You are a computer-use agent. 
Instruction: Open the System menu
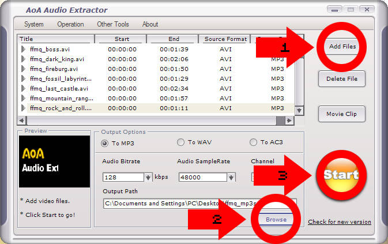click(x=34, y=24)
